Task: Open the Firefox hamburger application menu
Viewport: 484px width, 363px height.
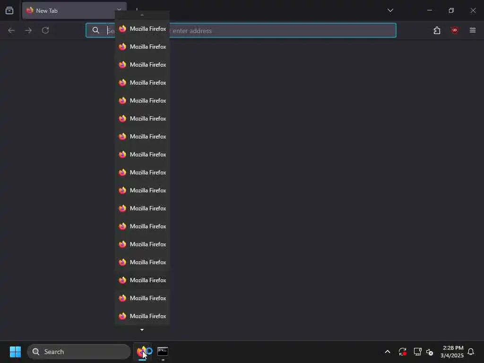Action: point(473,30)
